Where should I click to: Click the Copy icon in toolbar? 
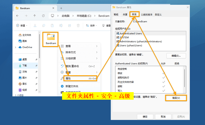click(44, 26)
